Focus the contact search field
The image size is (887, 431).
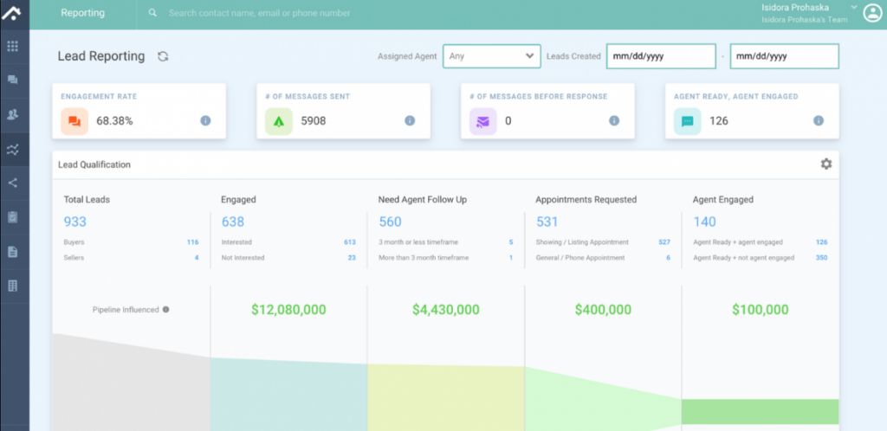coord(259,12)
